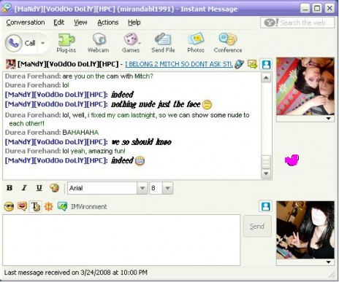Viewport: 339px width, 282px height.
Task: Click the mobile phone icon beside status link
Action: pos(239,64)
